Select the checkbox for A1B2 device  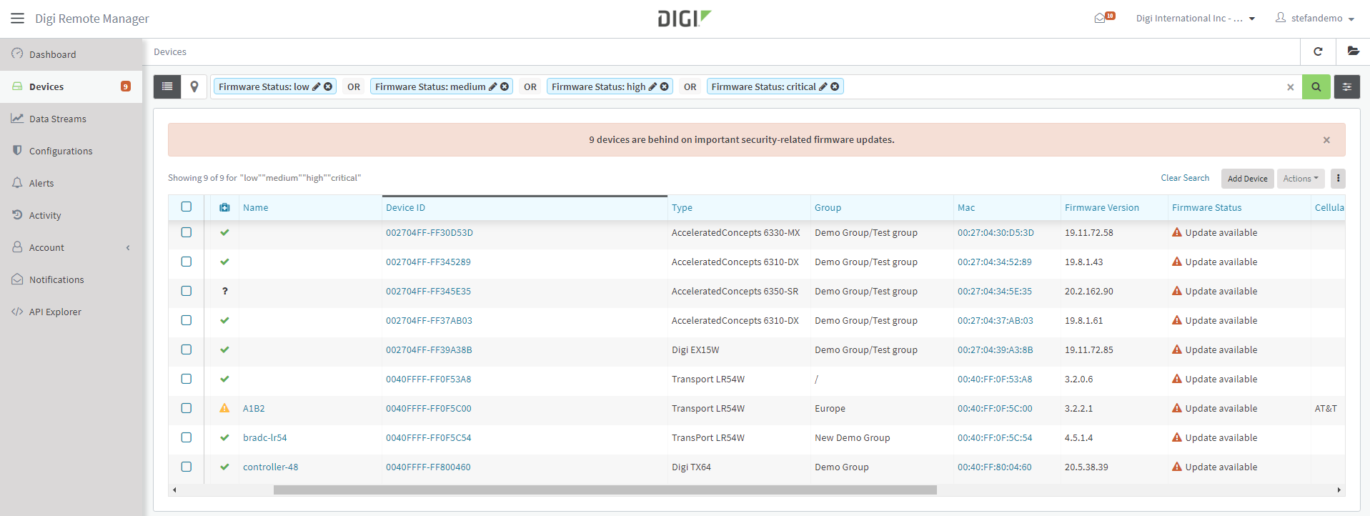pyautogui.click(x=187, y=408)
